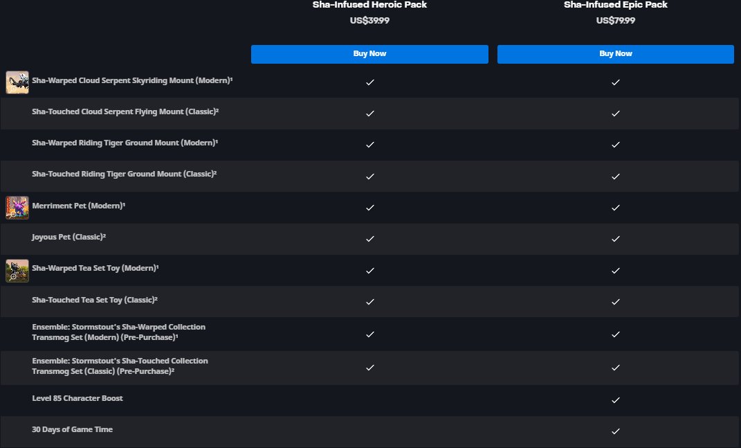Click Sha-Touched Cloud Serpent Flying Mount text
741x448 pixels.
(125, 111)
